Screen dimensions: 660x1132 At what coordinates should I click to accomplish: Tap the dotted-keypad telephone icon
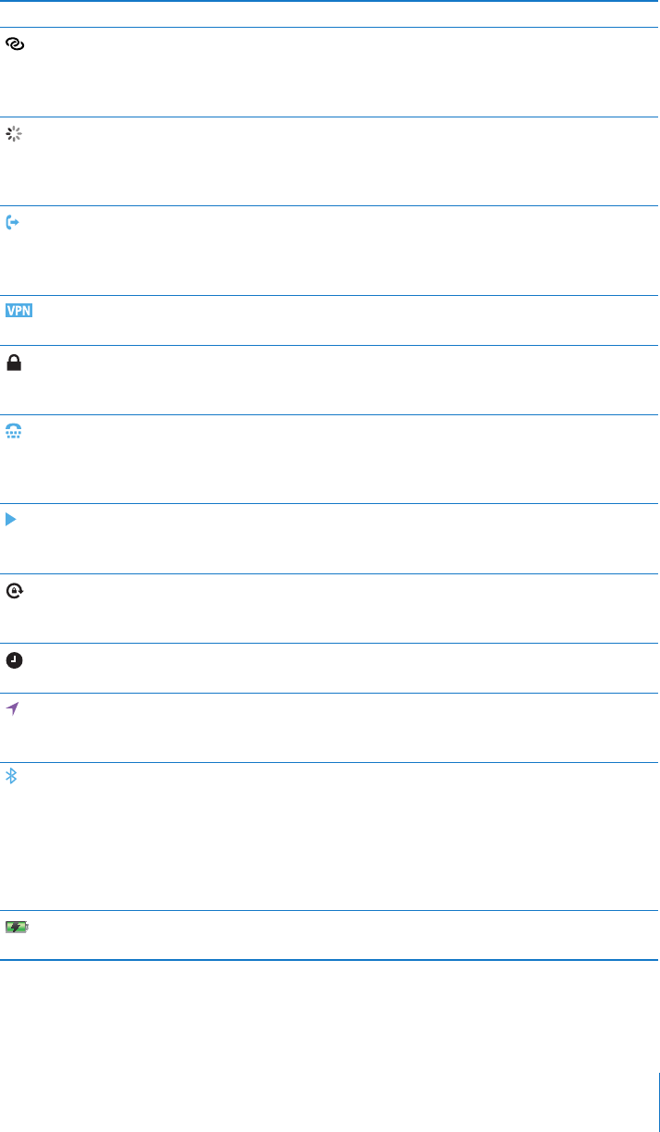click(x=15, y=431)
